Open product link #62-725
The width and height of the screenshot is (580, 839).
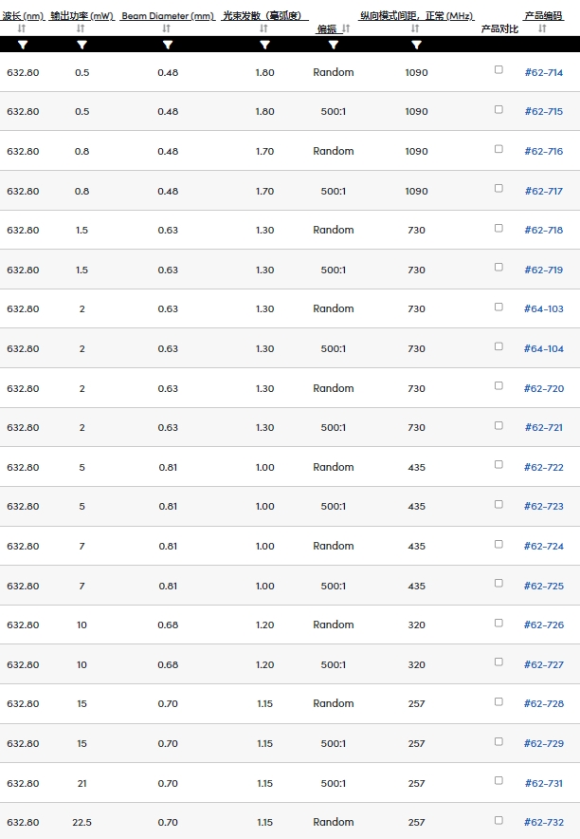click(x=544, y=586)
